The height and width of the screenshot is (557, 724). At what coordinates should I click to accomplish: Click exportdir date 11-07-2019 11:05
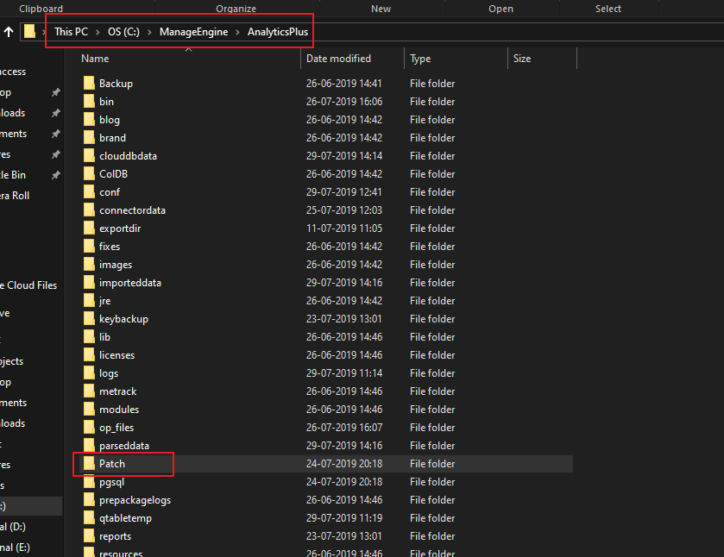tap(344, 228)
